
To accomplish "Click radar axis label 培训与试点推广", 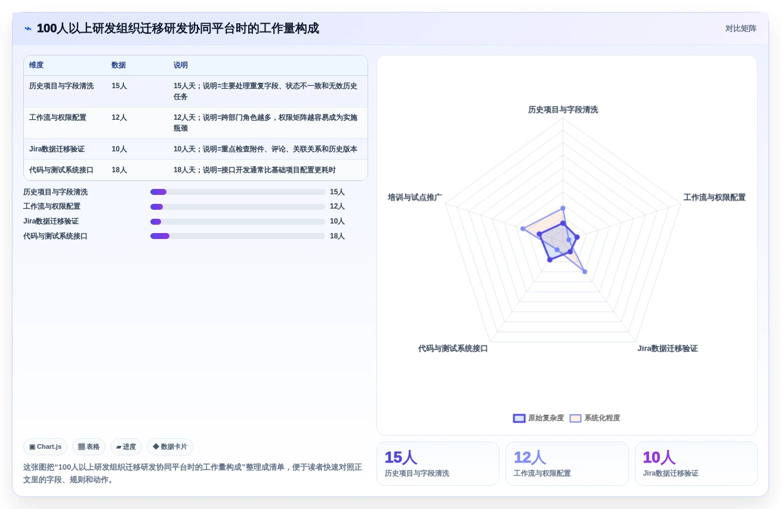I will point(415,197).
